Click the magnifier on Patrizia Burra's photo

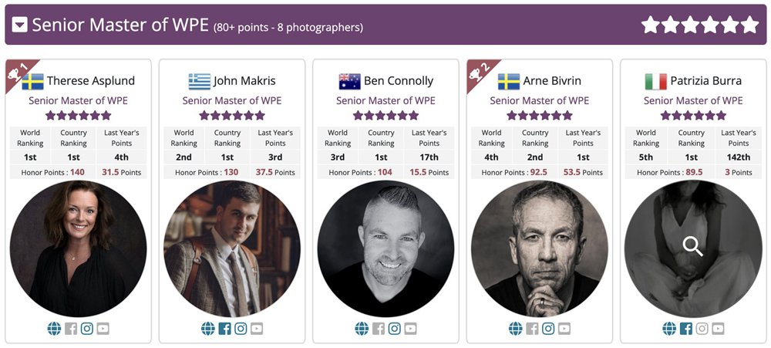pyautogui.click(x=693, y=247)
